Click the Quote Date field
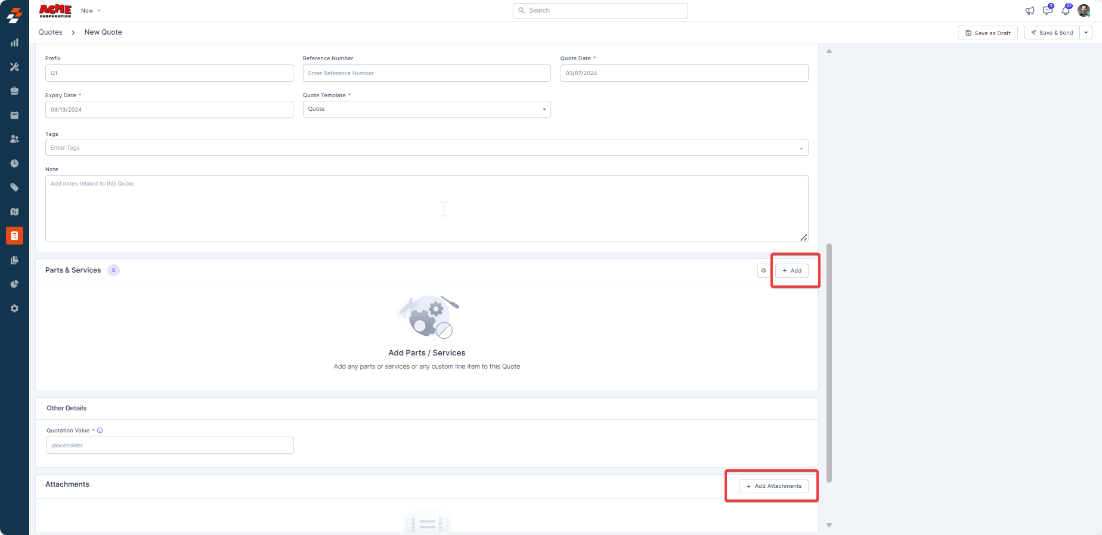Image resolution: width=1102 pixels, height=535 pixels. tap(685, 73)
